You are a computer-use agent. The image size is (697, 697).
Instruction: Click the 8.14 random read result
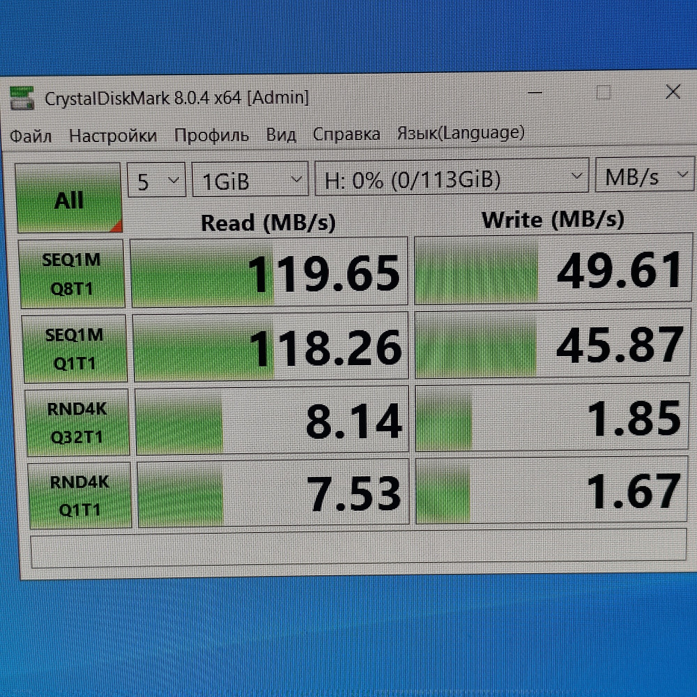[x=272, y=420]
